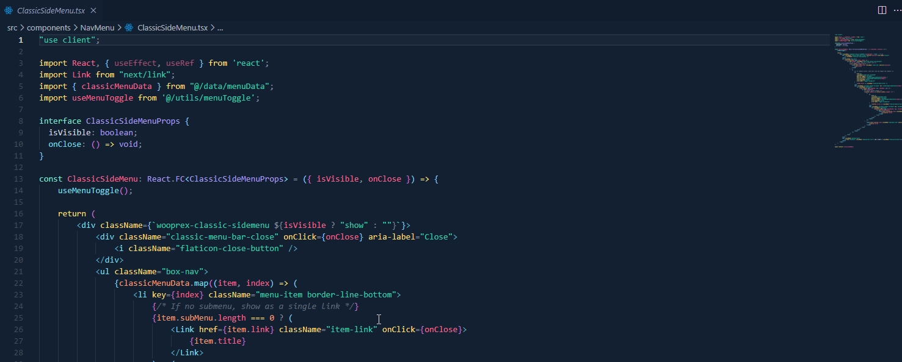This screenshot has width=902, height=362.
Task: Open the editor More Actions menu
Action: [x=896, y=10]
